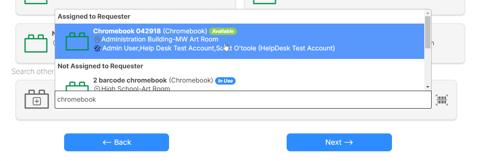Click green asset icon on card behind dropdown
This screenshot has width=481, height=161.
36,44
